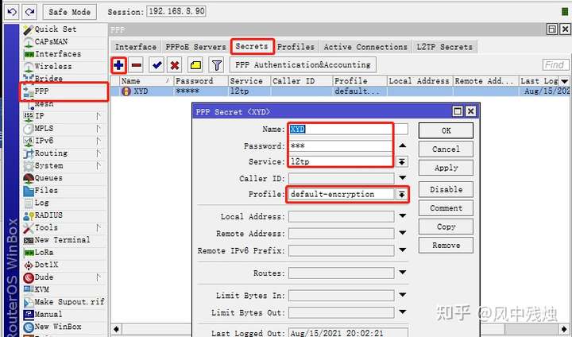Click the Filter funnel button
Screen dimensions: 572x337
pos(217,65)
